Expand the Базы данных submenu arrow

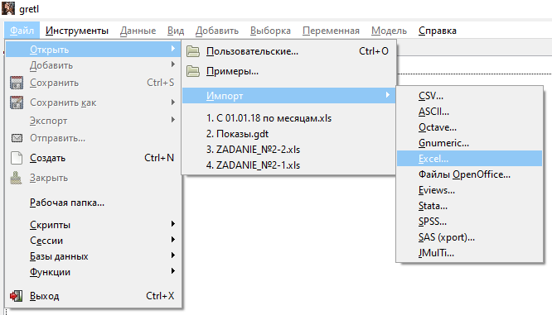(173, 255)
